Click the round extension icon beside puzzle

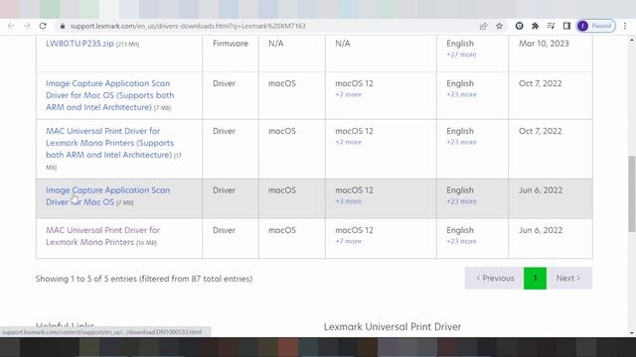tap(519, 26)
